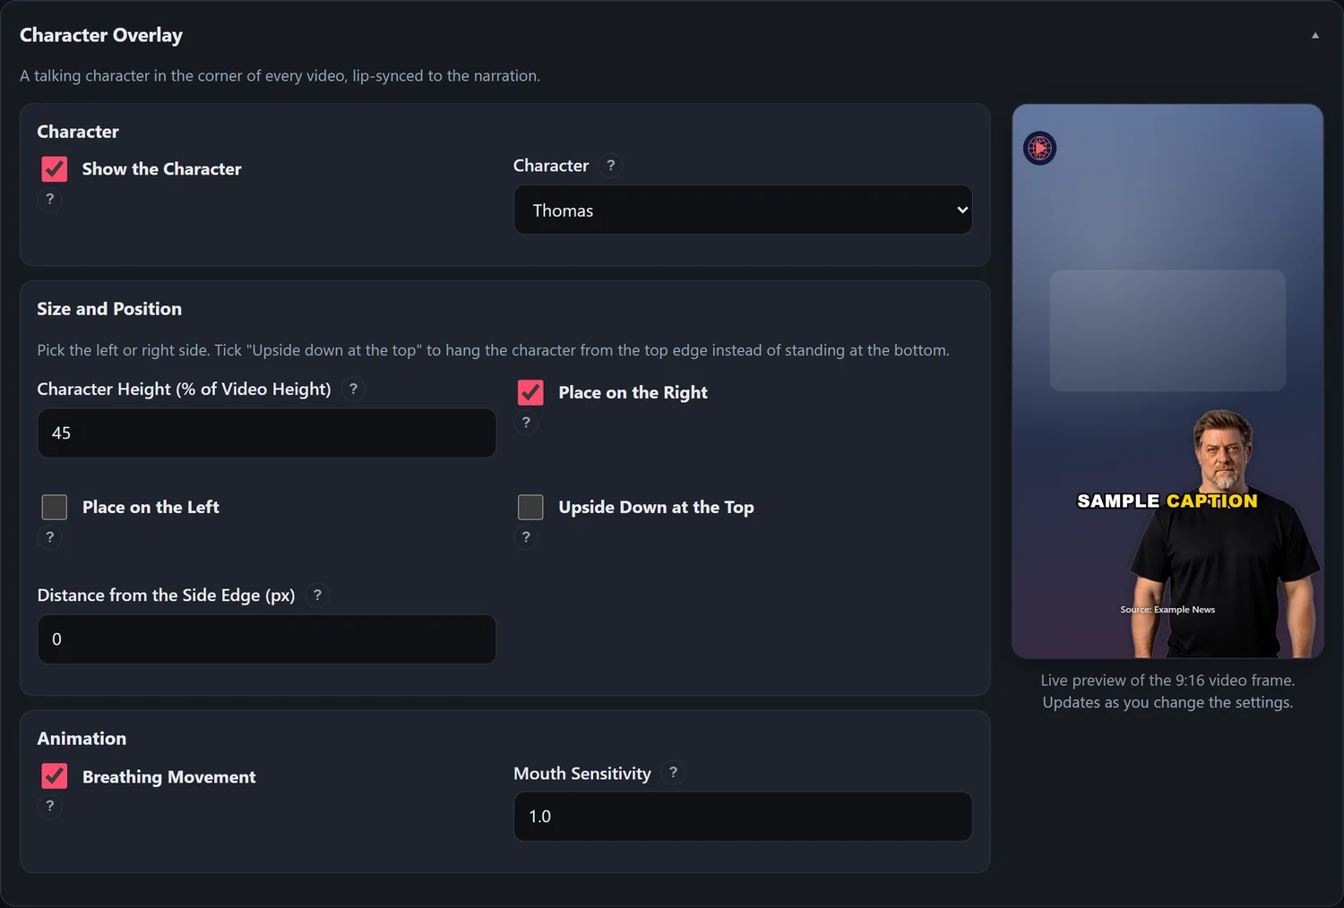Uncheck Place on the Right checkbox

pos(530,392)
